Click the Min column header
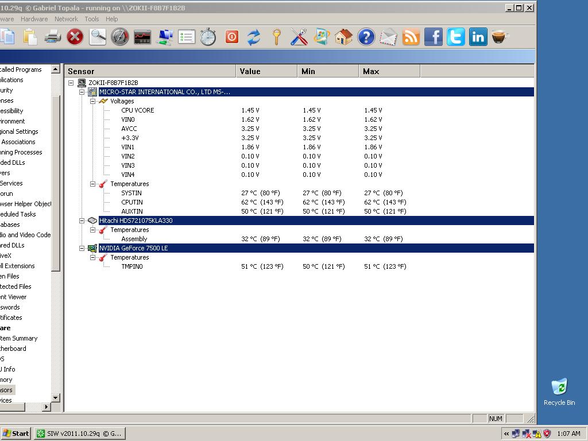 (x=328, y=71)
